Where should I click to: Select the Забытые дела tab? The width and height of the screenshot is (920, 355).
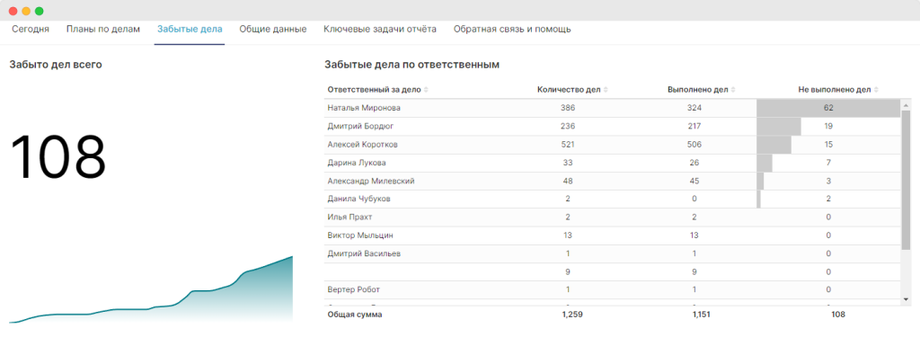190,30
